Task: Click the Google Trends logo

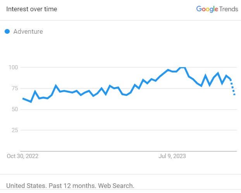Action: point(217,9)
